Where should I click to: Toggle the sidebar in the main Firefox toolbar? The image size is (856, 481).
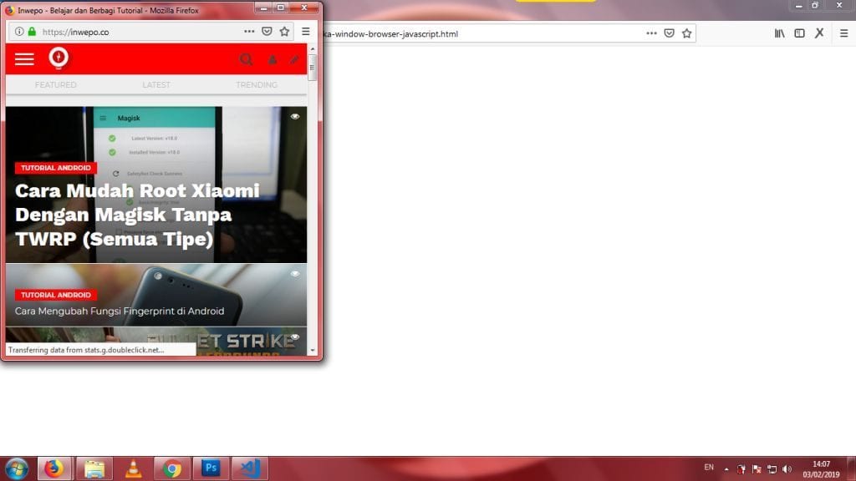coord(799,33)
